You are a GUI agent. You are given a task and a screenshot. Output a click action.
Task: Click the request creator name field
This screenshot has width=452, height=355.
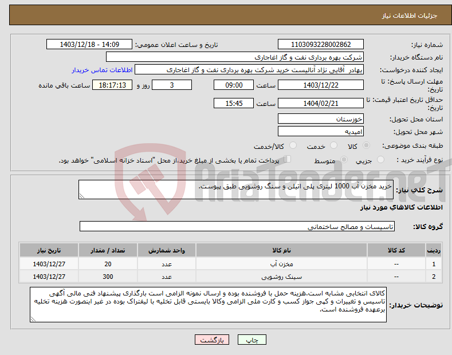tap(249, 70)
